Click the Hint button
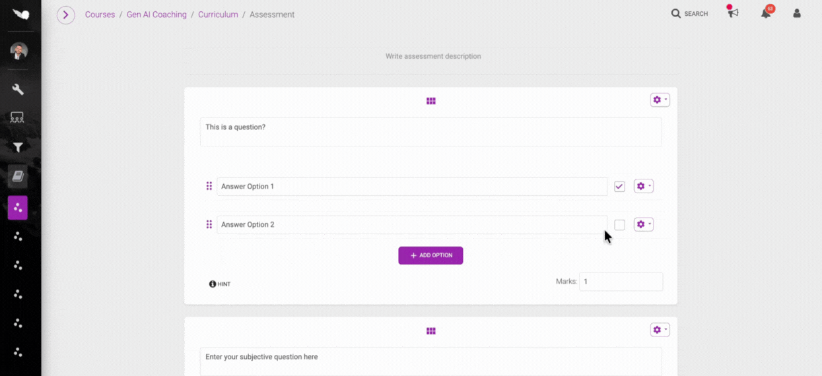This screenshot has width=822, height=376. tap(220, 284)
